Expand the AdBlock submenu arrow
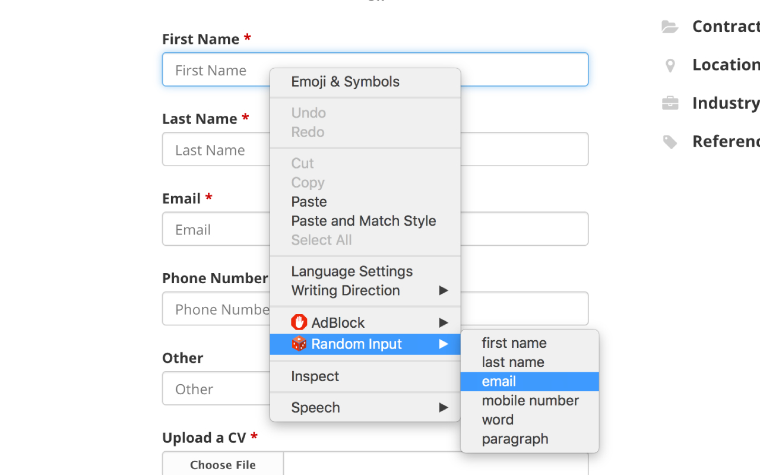This screenshot has height=475, width=760. 444,322
